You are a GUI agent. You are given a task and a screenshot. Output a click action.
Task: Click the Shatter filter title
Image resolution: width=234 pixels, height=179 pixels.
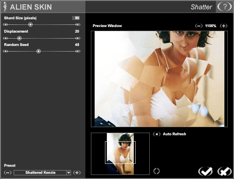[201, 7]
